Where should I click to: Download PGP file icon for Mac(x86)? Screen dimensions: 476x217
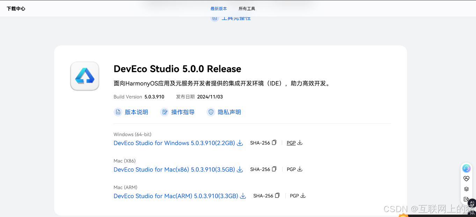pyautogui.click(x=300, y=169)
